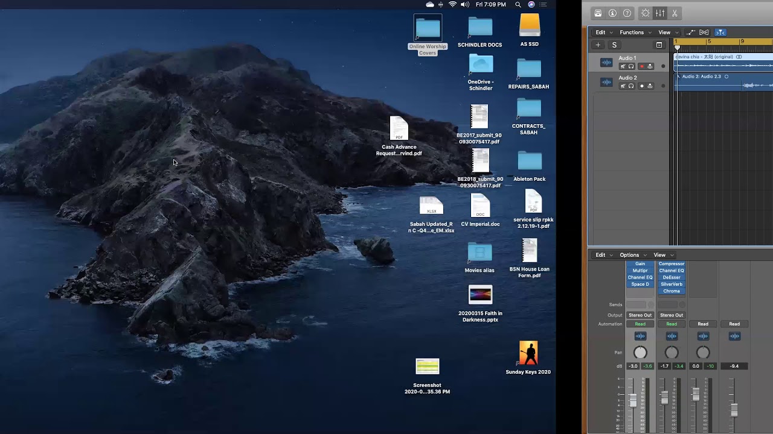Mute the Audio 1 track
773x434 pixels.
[x=623, y=66]
